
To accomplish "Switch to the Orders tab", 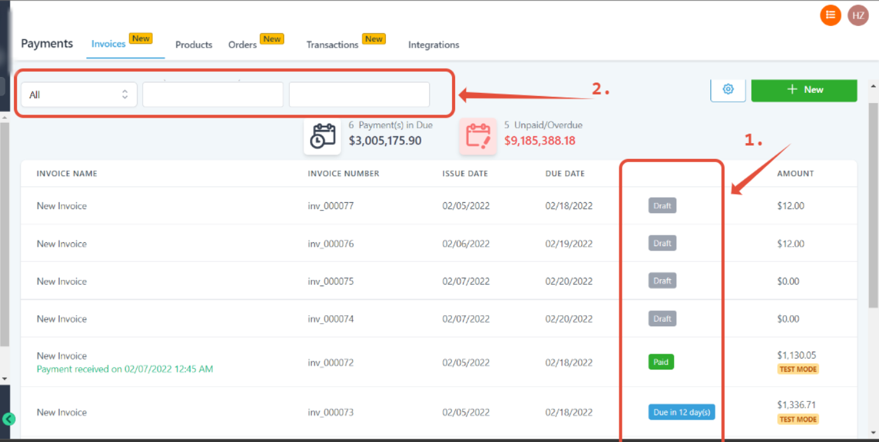I will click(243, 45).
